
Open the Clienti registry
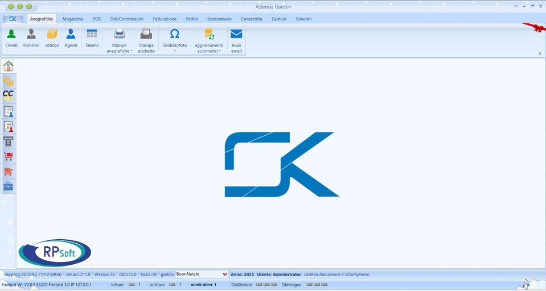(x=11, y=38)
